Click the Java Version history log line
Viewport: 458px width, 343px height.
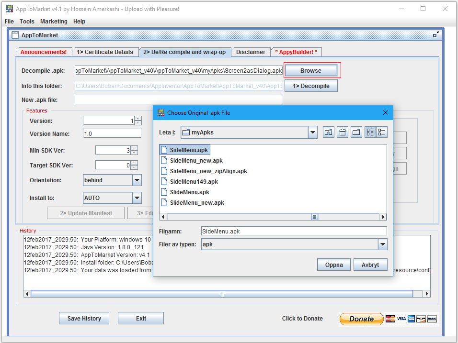click(x=83, y=247)
